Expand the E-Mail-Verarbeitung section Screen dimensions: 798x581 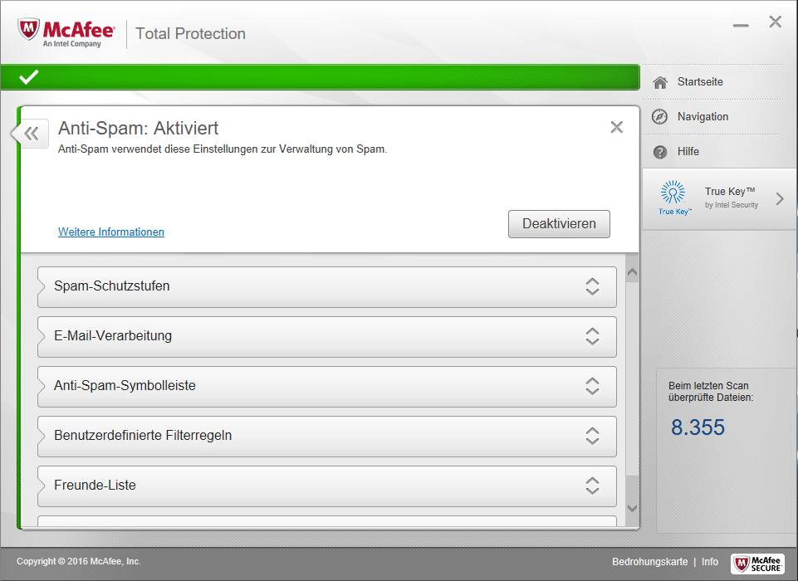tap(592, 336)
